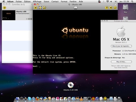Open the Aide menu

coord(81,1)
